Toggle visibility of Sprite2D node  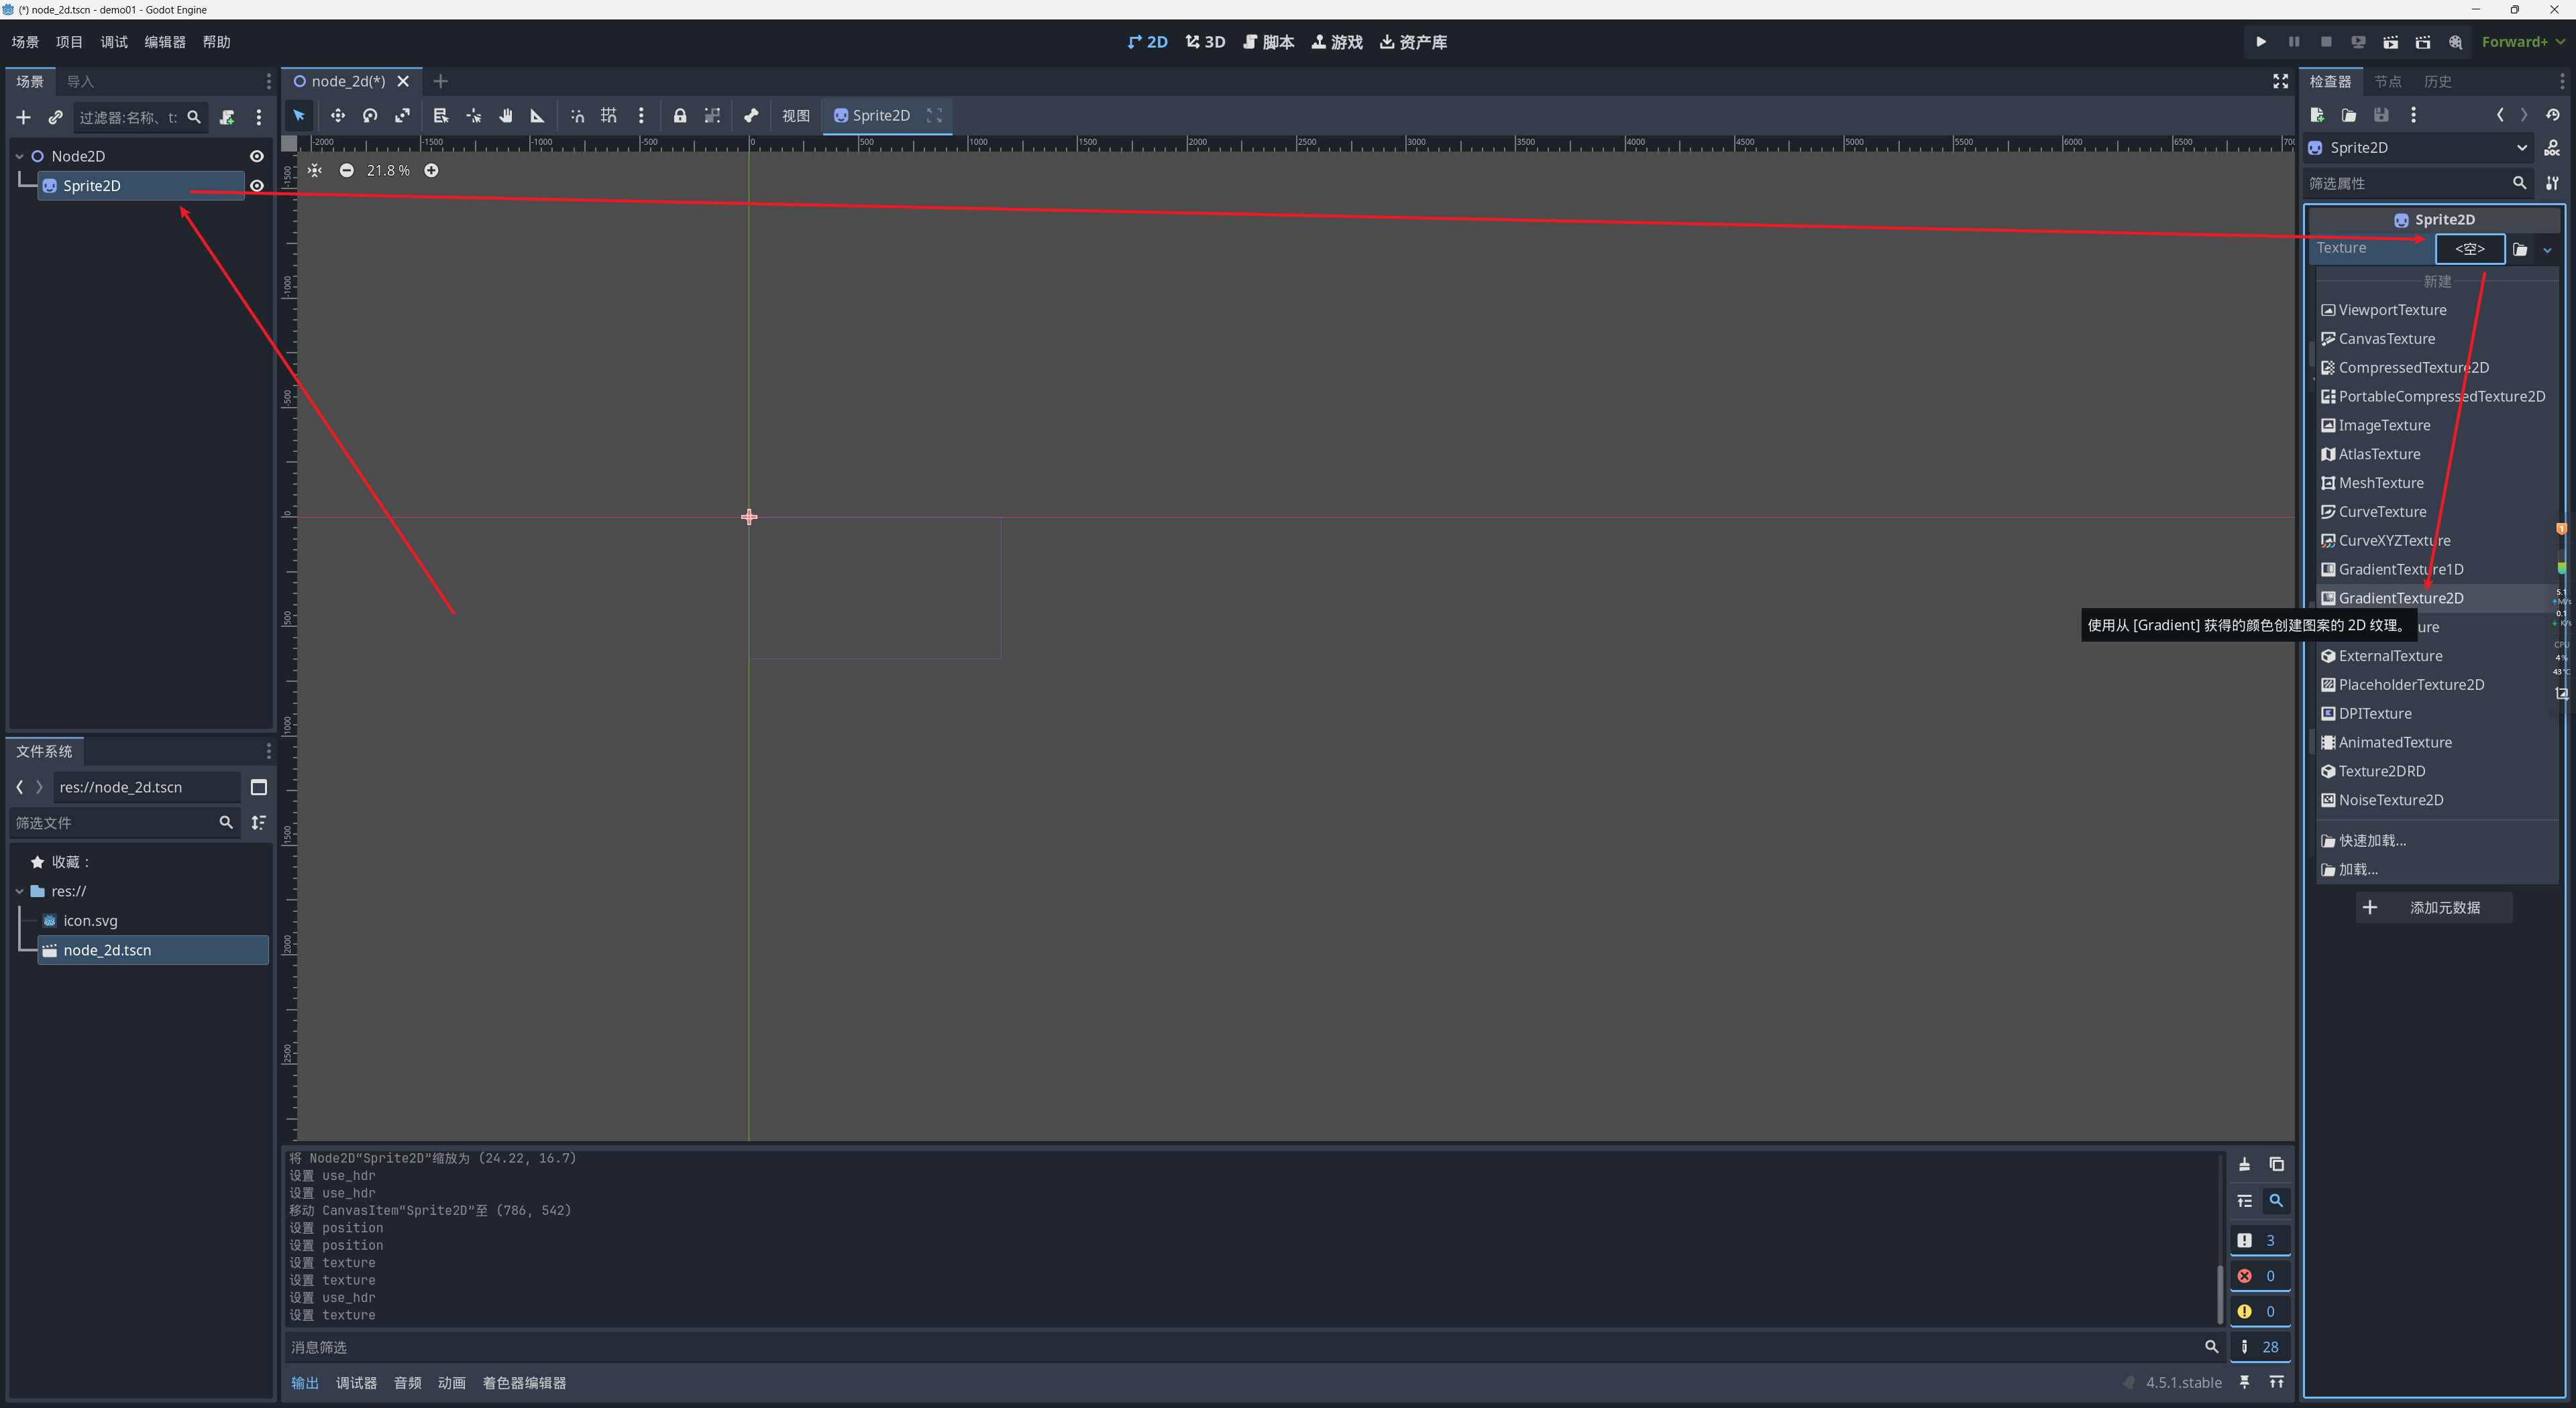[257, 186]
